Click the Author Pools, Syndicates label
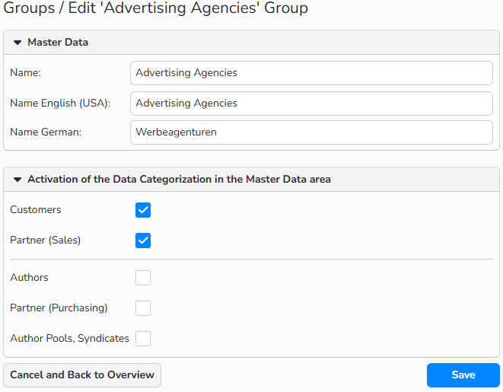 pyautogui.click(x=69, y=339)
